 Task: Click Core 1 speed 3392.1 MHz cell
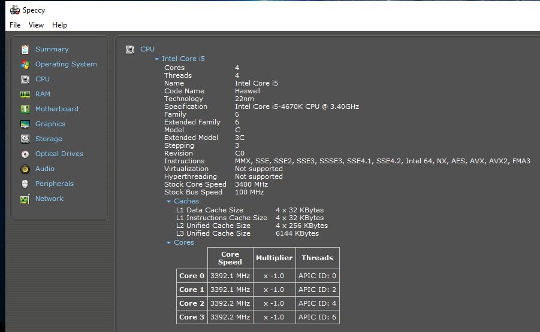pyautogui.click(x=230, y=290)
